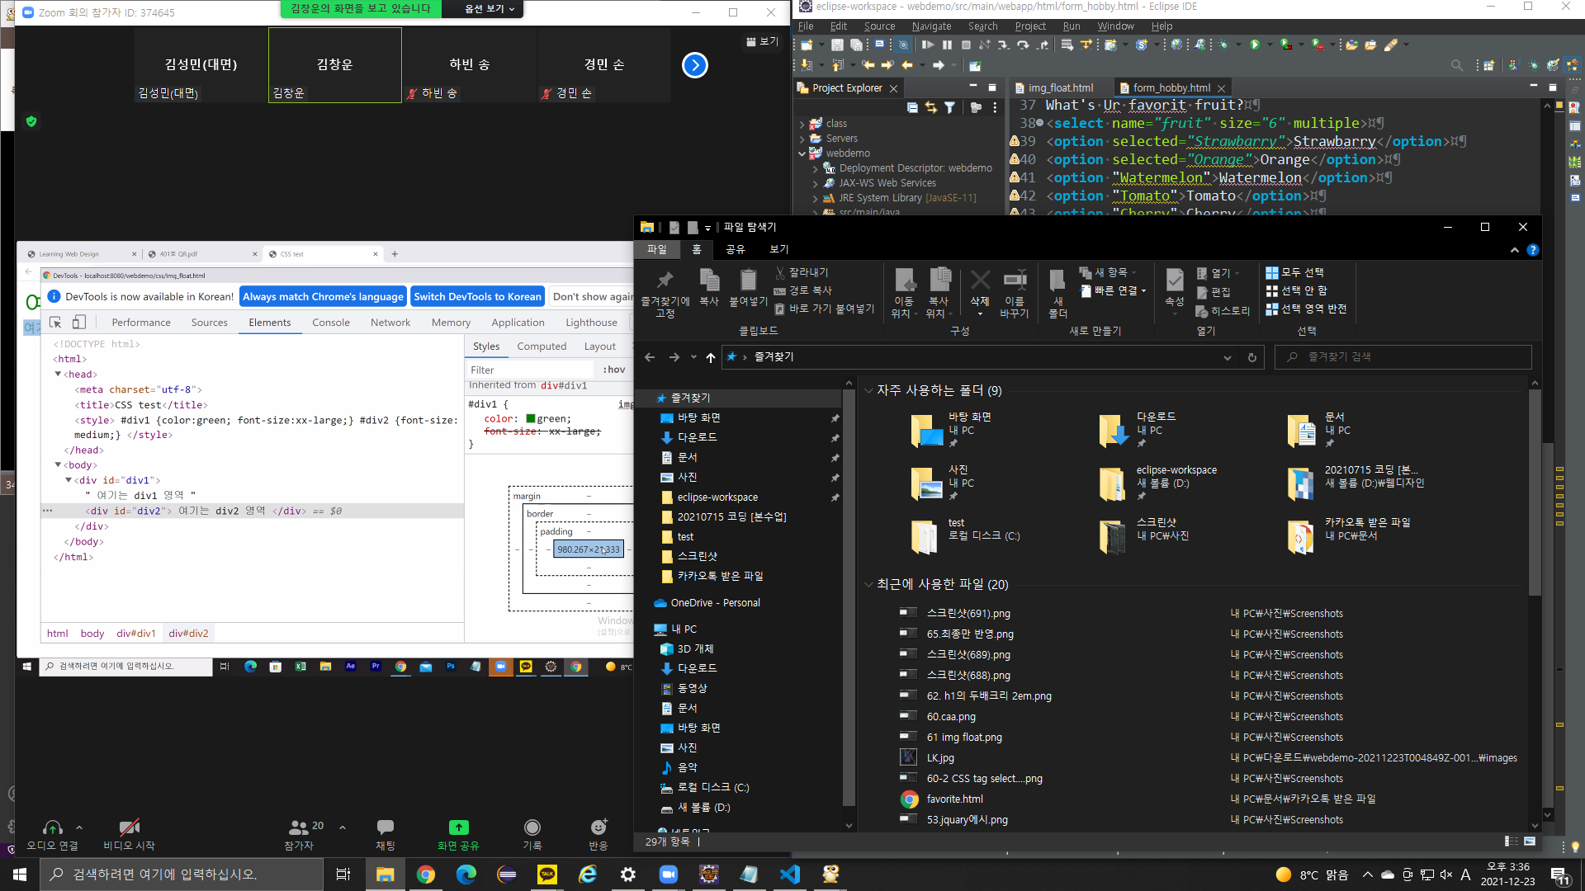Click the 삭제 delete icon in Explorer ribbon

point(980,280)
